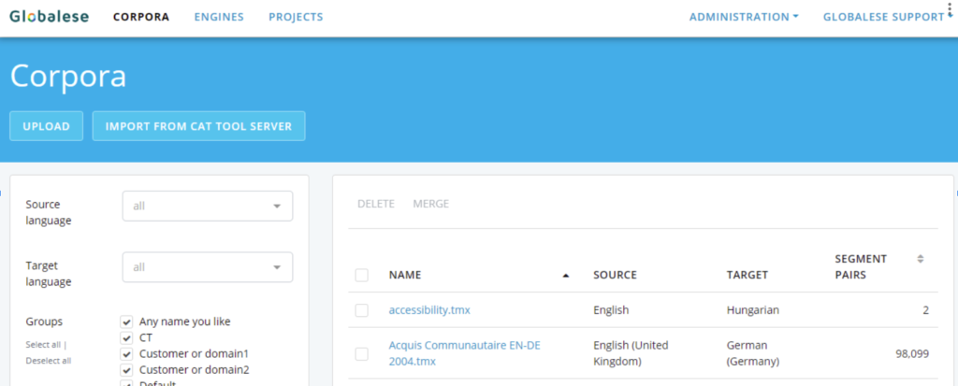Click Import from CAT Tool Server
Image resolution: width=958 pixels, height=386 pixels.
click(198, 126)
